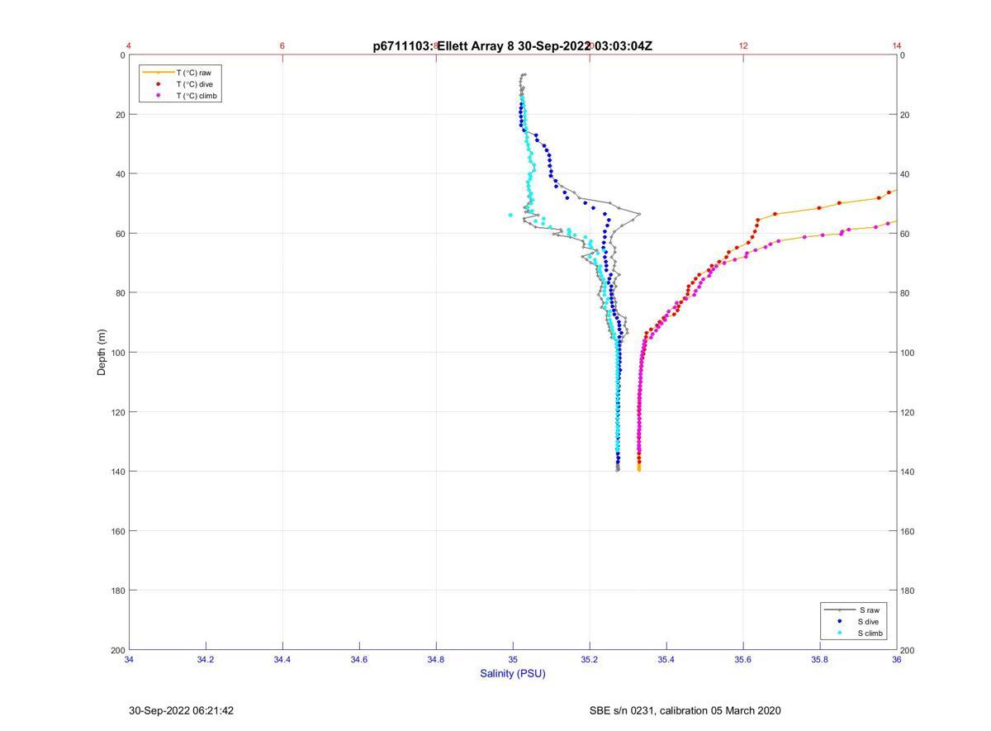Click the right-axis depth tick "200"
Screen dimensions: 991x731
908,650
